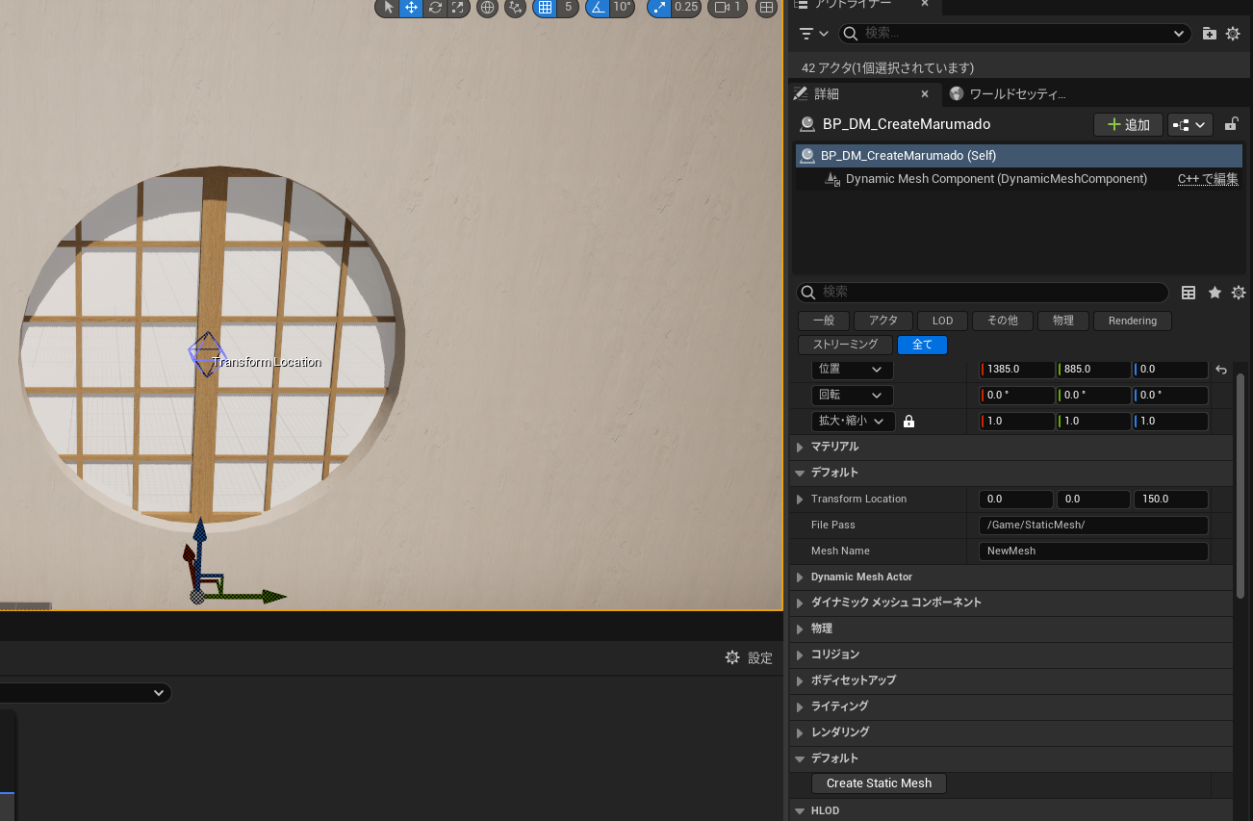This screenshot has height=821, width=1253.
Task: Open the Outliner settings gear
Action: click(1234, 33)
